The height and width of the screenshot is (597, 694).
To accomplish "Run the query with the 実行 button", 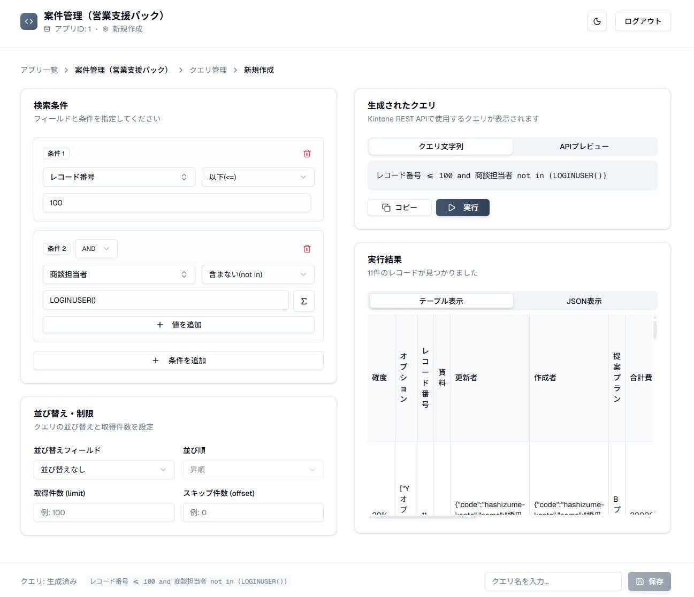I will point(462,208).
